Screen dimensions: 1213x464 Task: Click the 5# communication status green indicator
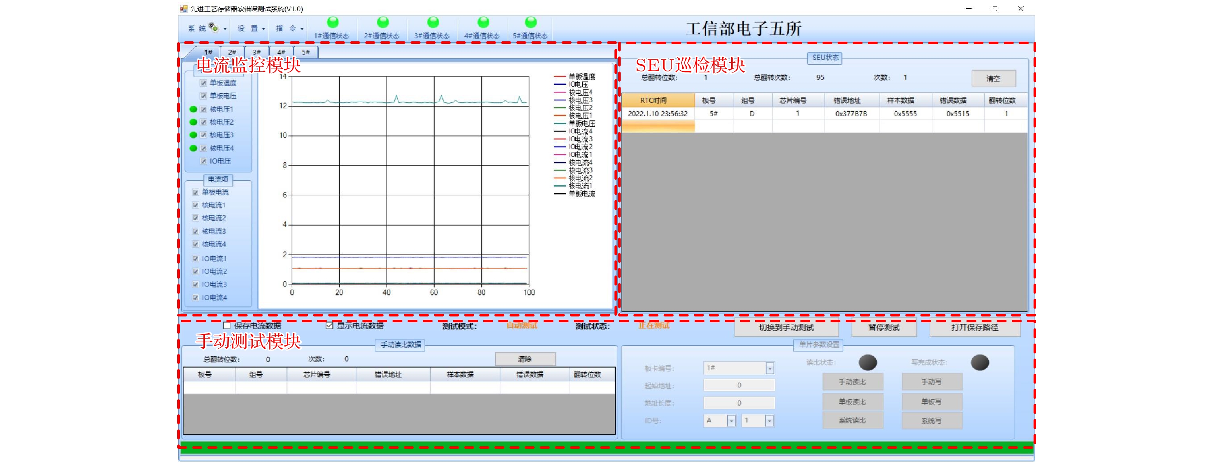pos(530,22)
